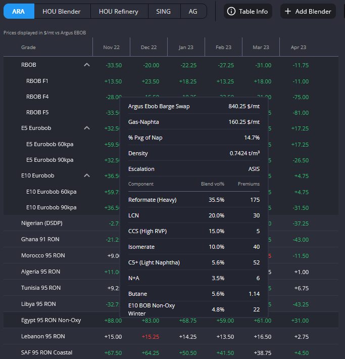The width and height of the screenshot is (345, 359).
Task: Click the Apr 23 column header
Action: pos(299,47)
